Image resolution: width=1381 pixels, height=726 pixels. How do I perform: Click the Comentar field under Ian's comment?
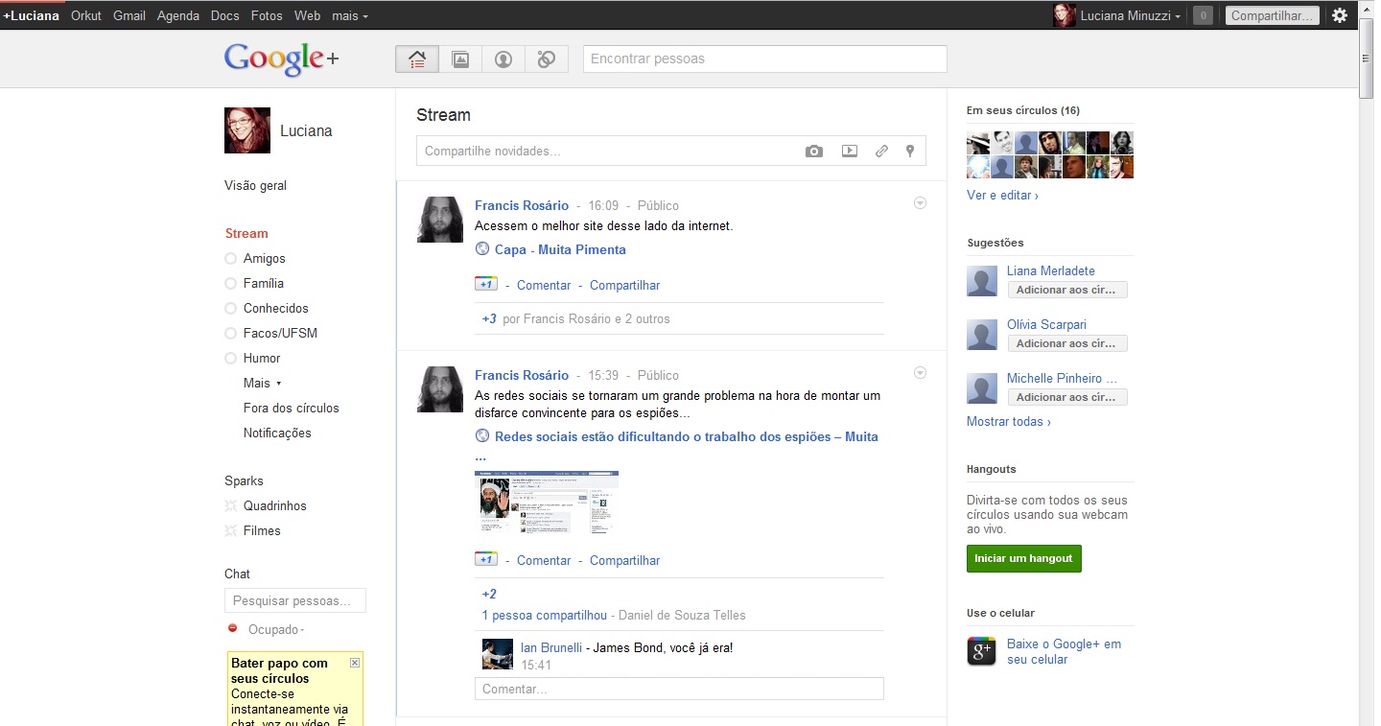(x=679, y=689)
